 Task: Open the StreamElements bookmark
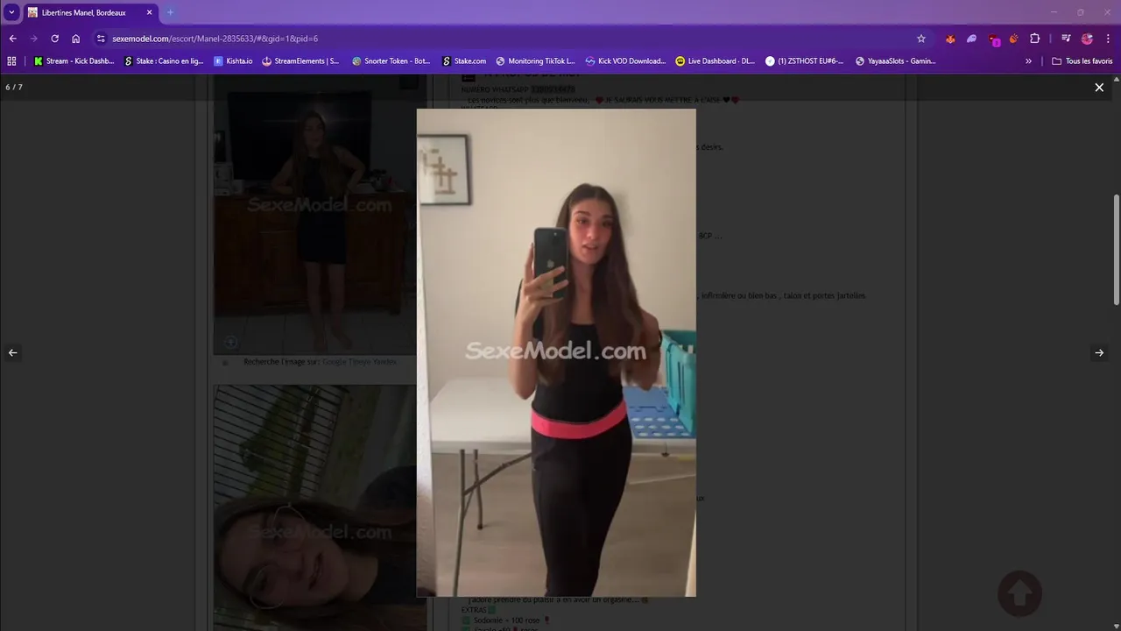point(300,61)
